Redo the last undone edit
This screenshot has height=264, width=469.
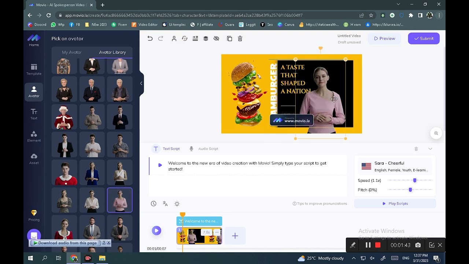[160, 38]
